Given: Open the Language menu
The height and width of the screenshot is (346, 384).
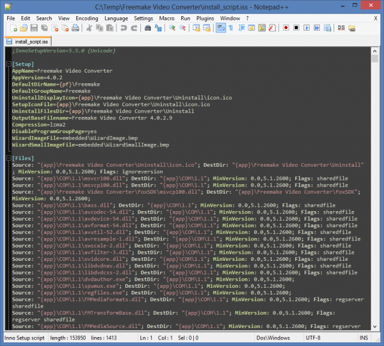Looking at the screenshot, I should tap(116, 18).
